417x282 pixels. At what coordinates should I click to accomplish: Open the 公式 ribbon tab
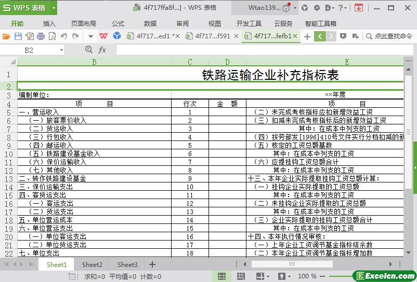[x=118, y=24]
